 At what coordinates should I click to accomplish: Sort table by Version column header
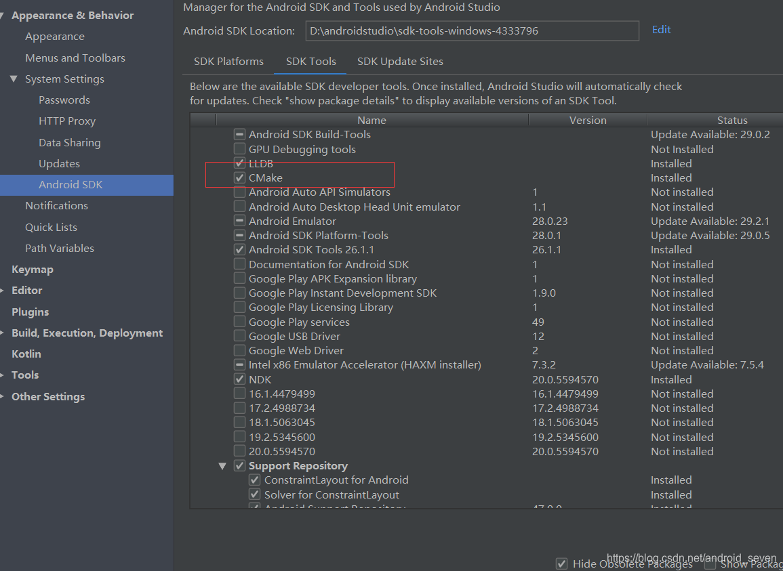coord(588,121)
